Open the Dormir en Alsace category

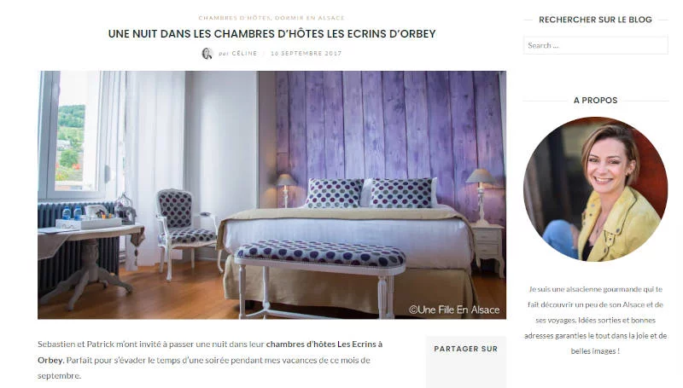click(310, 18)
